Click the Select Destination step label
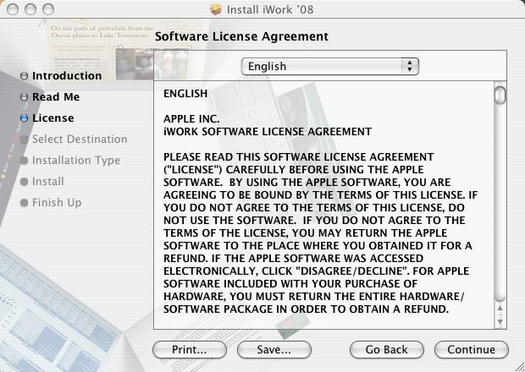The image size is (525, 372). coord(80,139)
